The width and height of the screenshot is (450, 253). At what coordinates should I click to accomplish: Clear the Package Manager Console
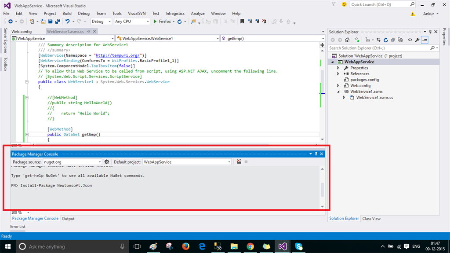tap(239, 162)
